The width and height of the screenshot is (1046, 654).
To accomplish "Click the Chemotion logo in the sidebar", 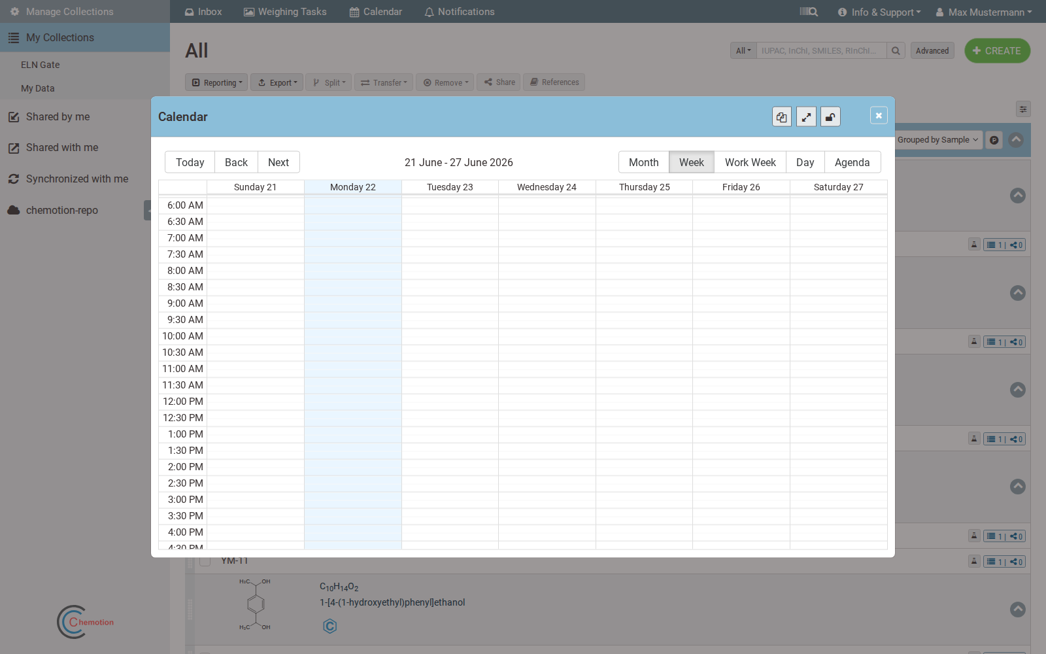I will pyautogui.click(x=86, y=622).
